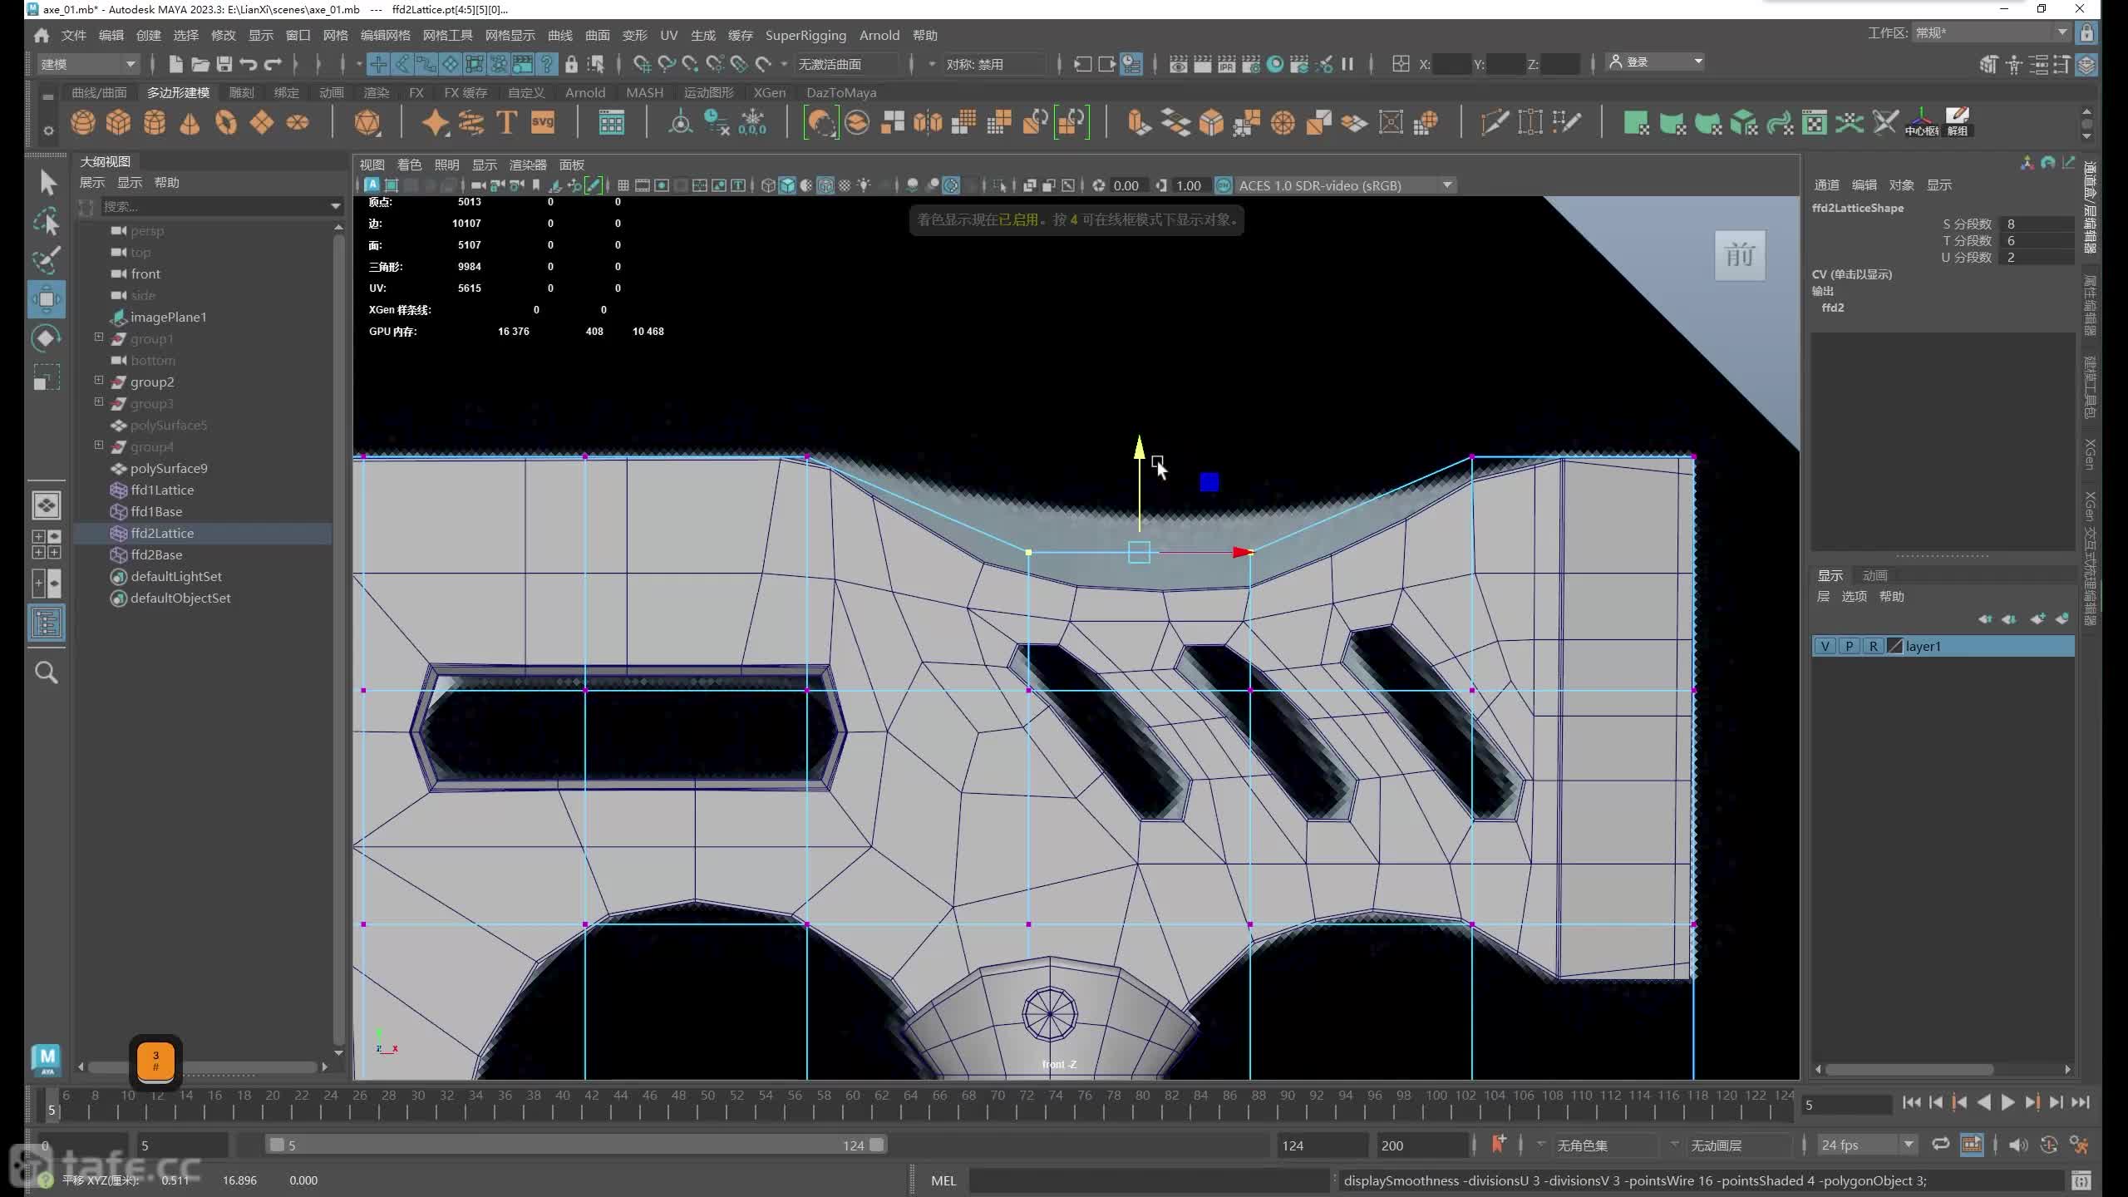Open the 编辑网格 menu
This screenshot has height=1197, width=2128.
(385, 35)
